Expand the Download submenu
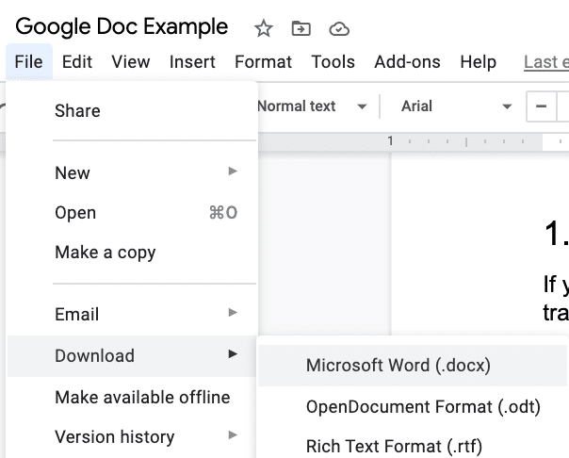569x458 pixels. [x=132, y=355]
